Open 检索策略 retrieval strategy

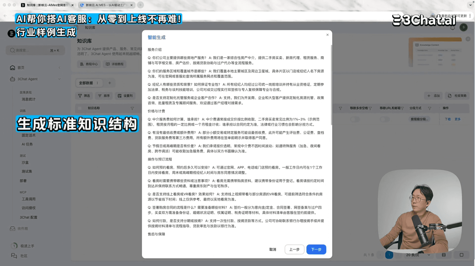(x=457, y=96)
